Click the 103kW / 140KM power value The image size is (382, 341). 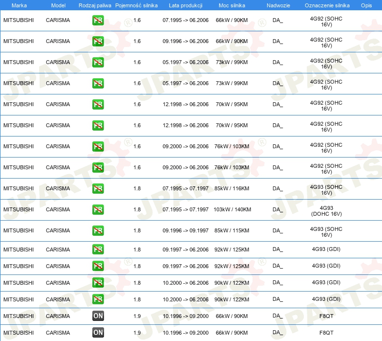point(232,209)
